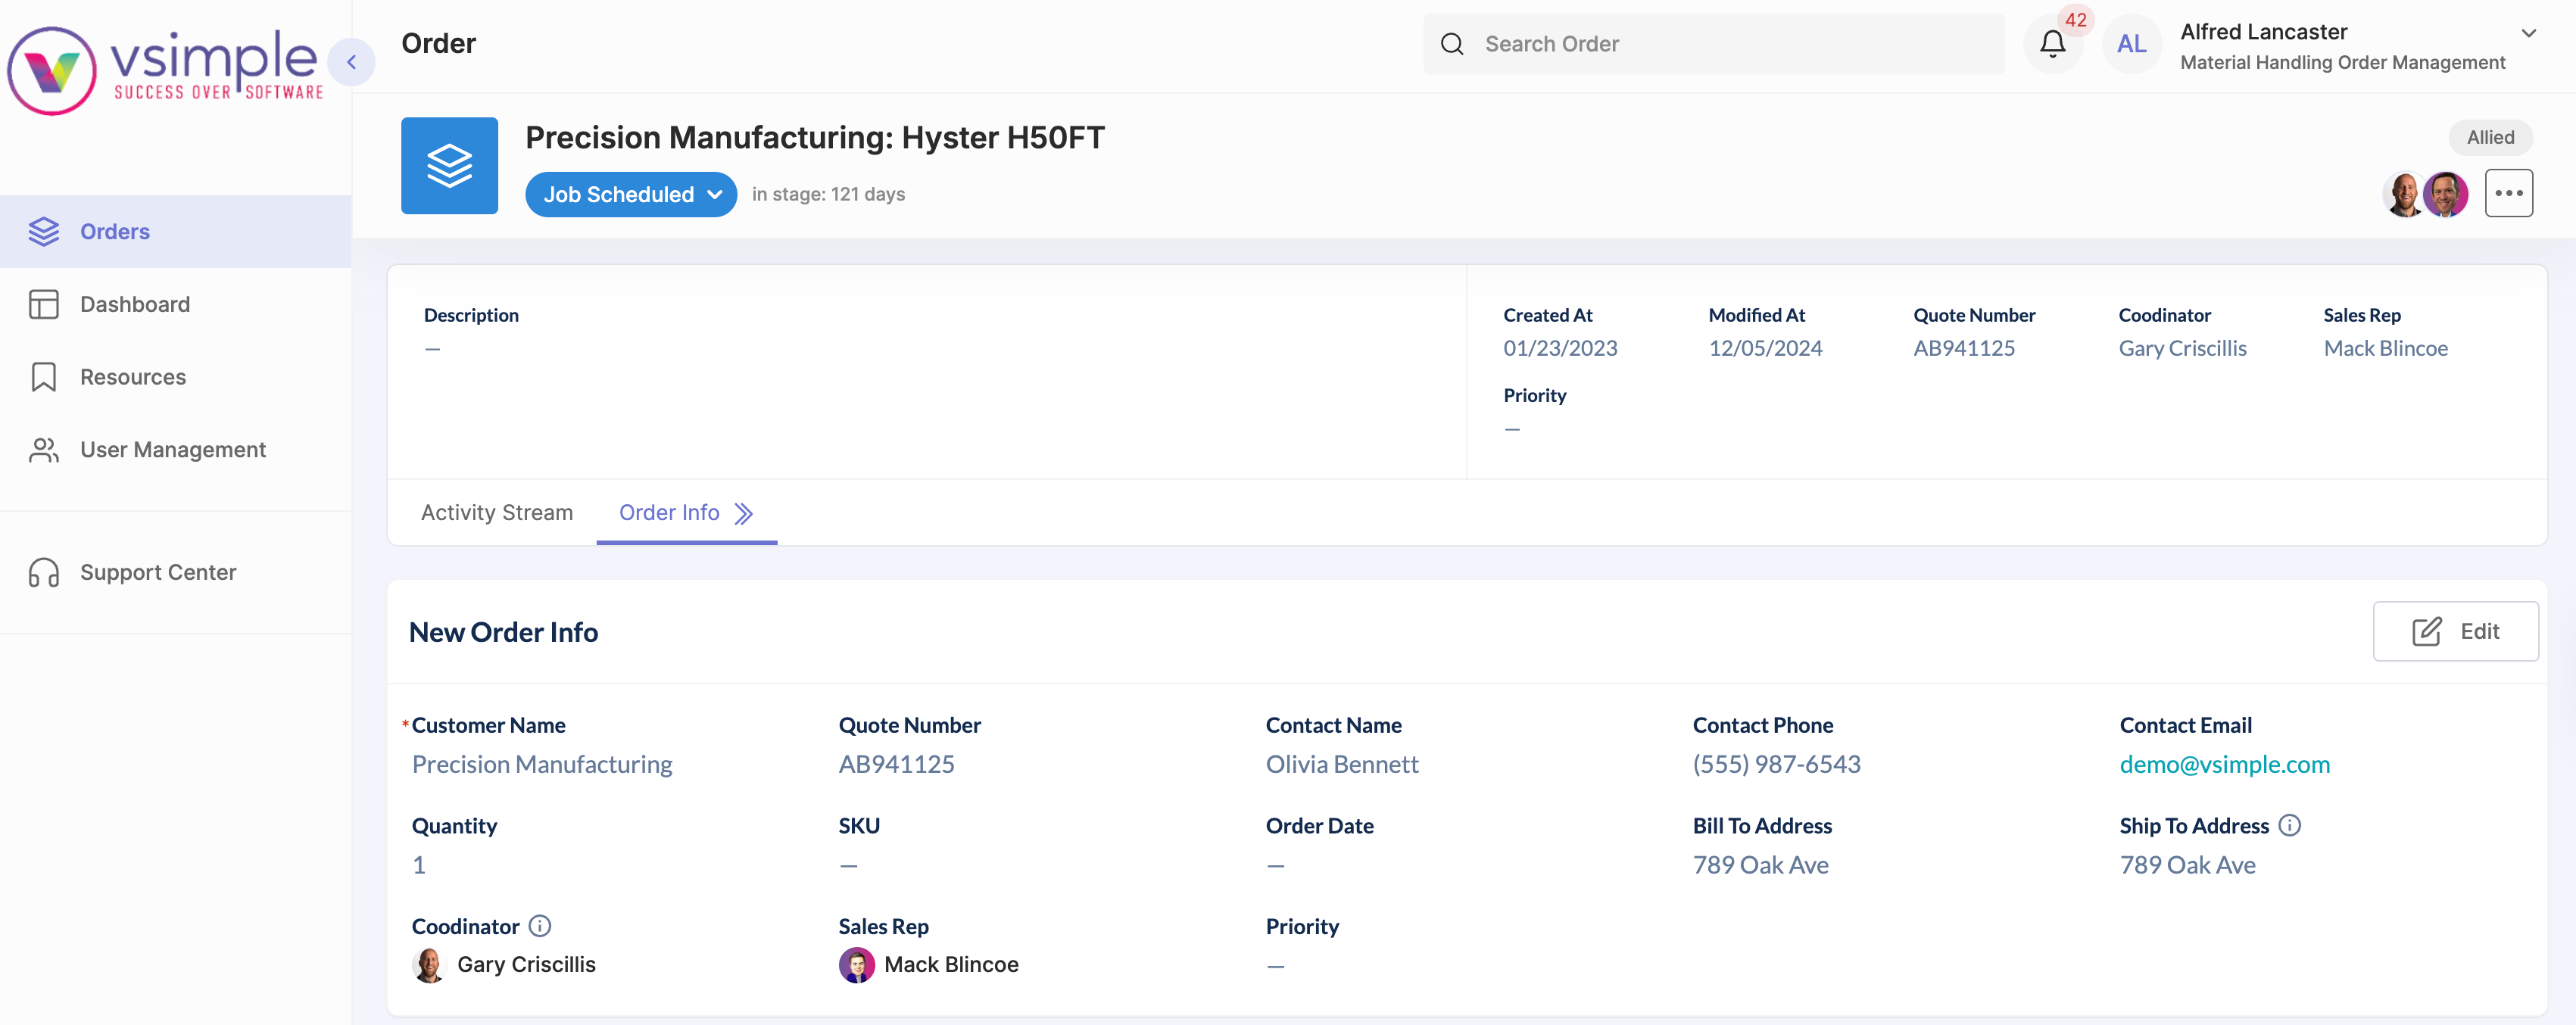This screenshot has width=2576, height=1025.
Task: Open Resources in the sidebar
Action: 133,377
